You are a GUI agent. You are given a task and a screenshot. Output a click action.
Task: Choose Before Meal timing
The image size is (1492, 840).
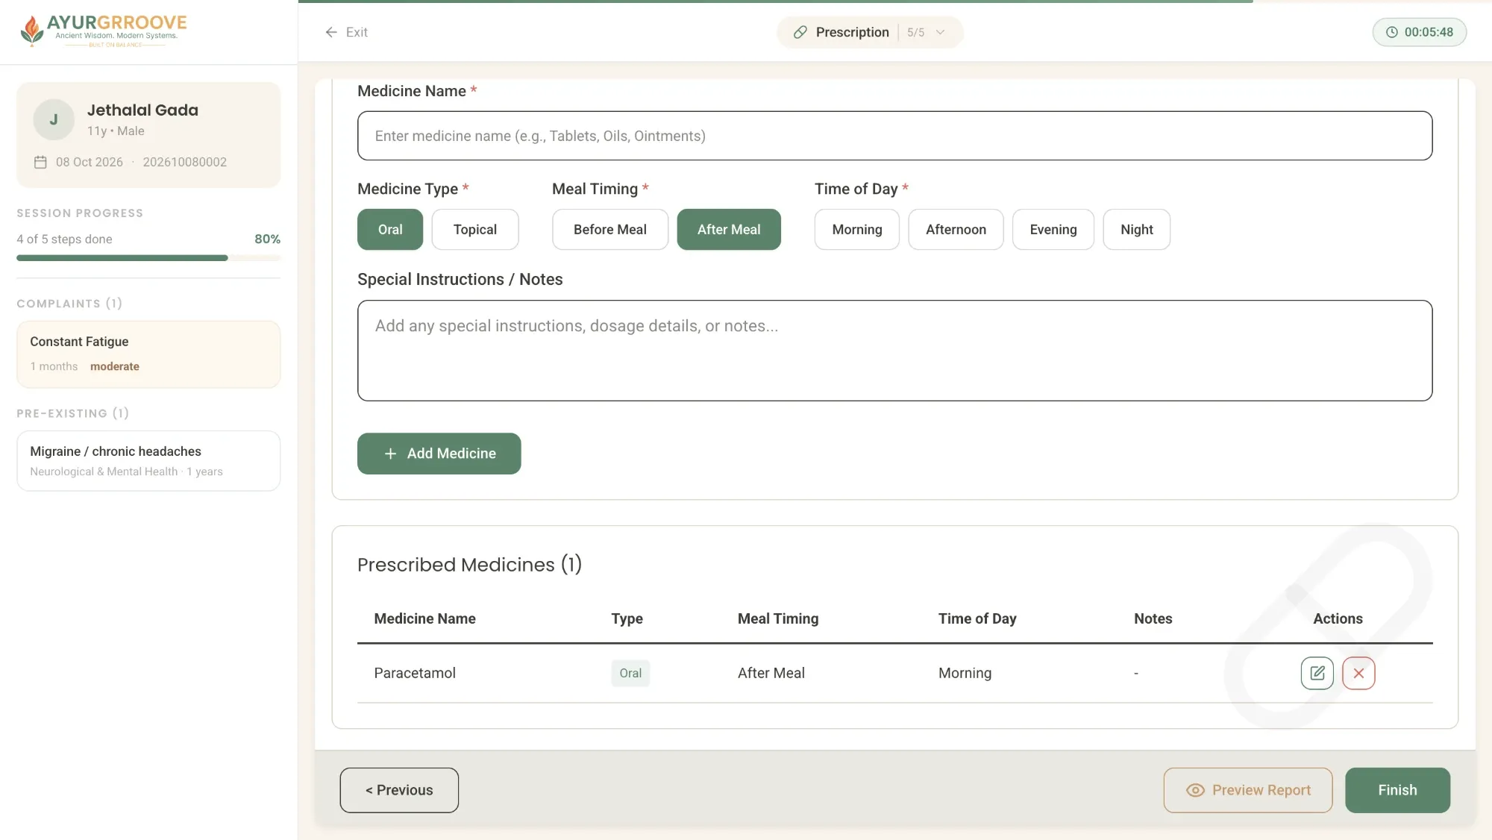(x=610, y=230)
